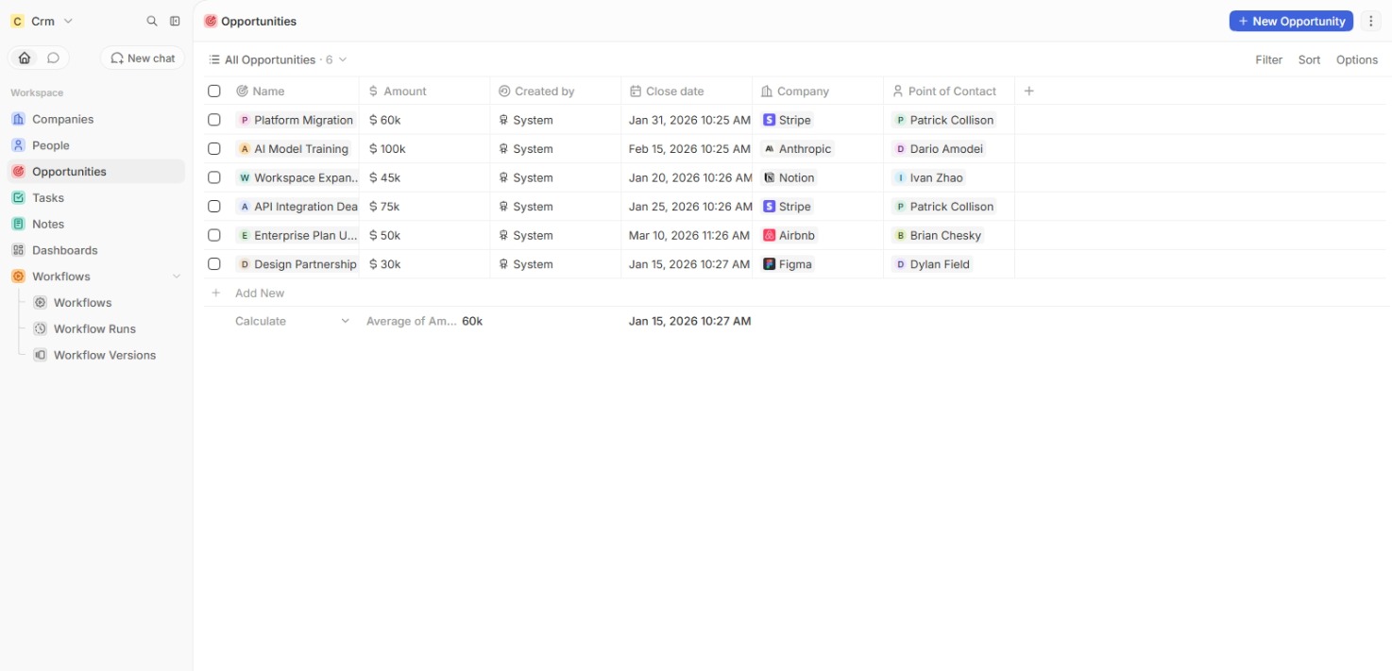Collapse the Workflows section chevron

click(x=176, y=277)
